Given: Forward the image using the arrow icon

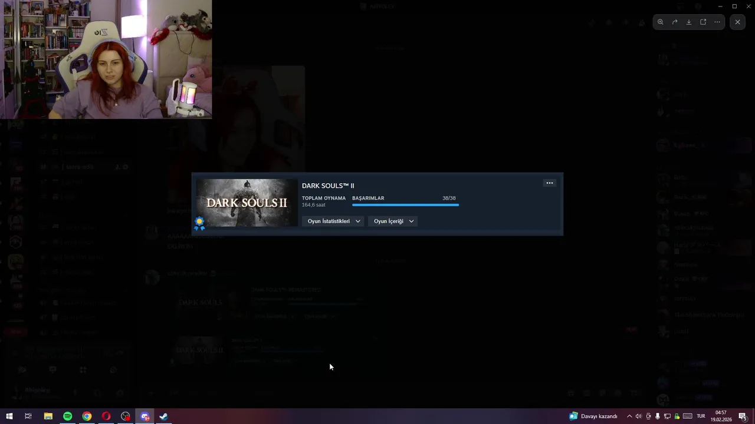Looking at the screenshot, I should [x=675, y=22].
